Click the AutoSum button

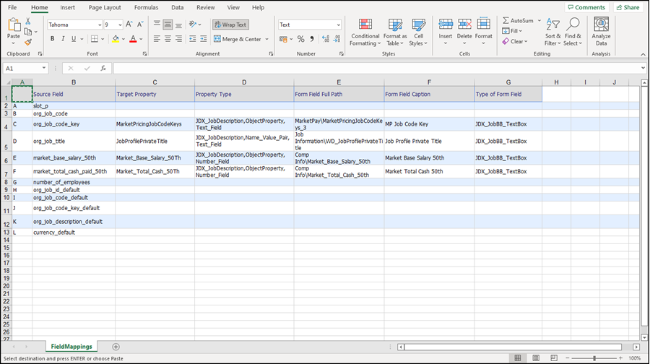(518, 20)
